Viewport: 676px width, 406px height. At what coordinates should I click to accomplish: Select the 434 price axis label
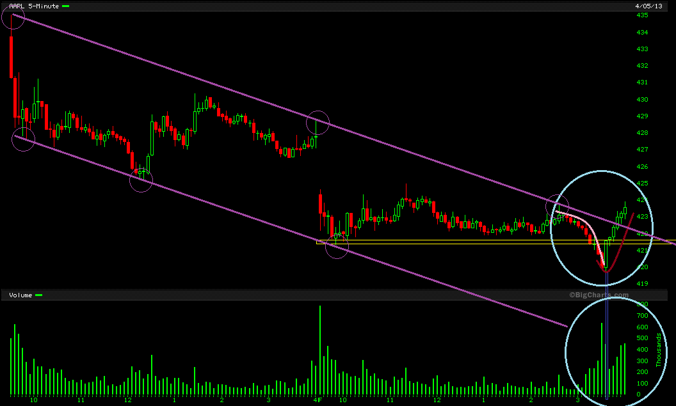(642, 33)
